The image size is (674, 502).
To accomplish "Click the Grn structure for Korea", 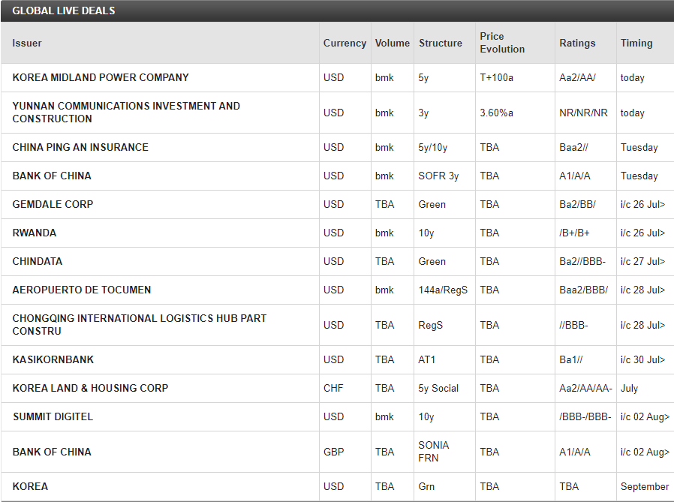I will tap(426, 486).
